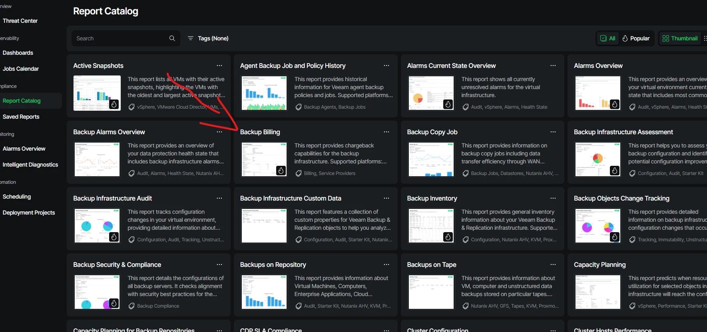Click the tag icon on Backups on Tape card
This screenshot has width=707, height=332.
point(465,306)
